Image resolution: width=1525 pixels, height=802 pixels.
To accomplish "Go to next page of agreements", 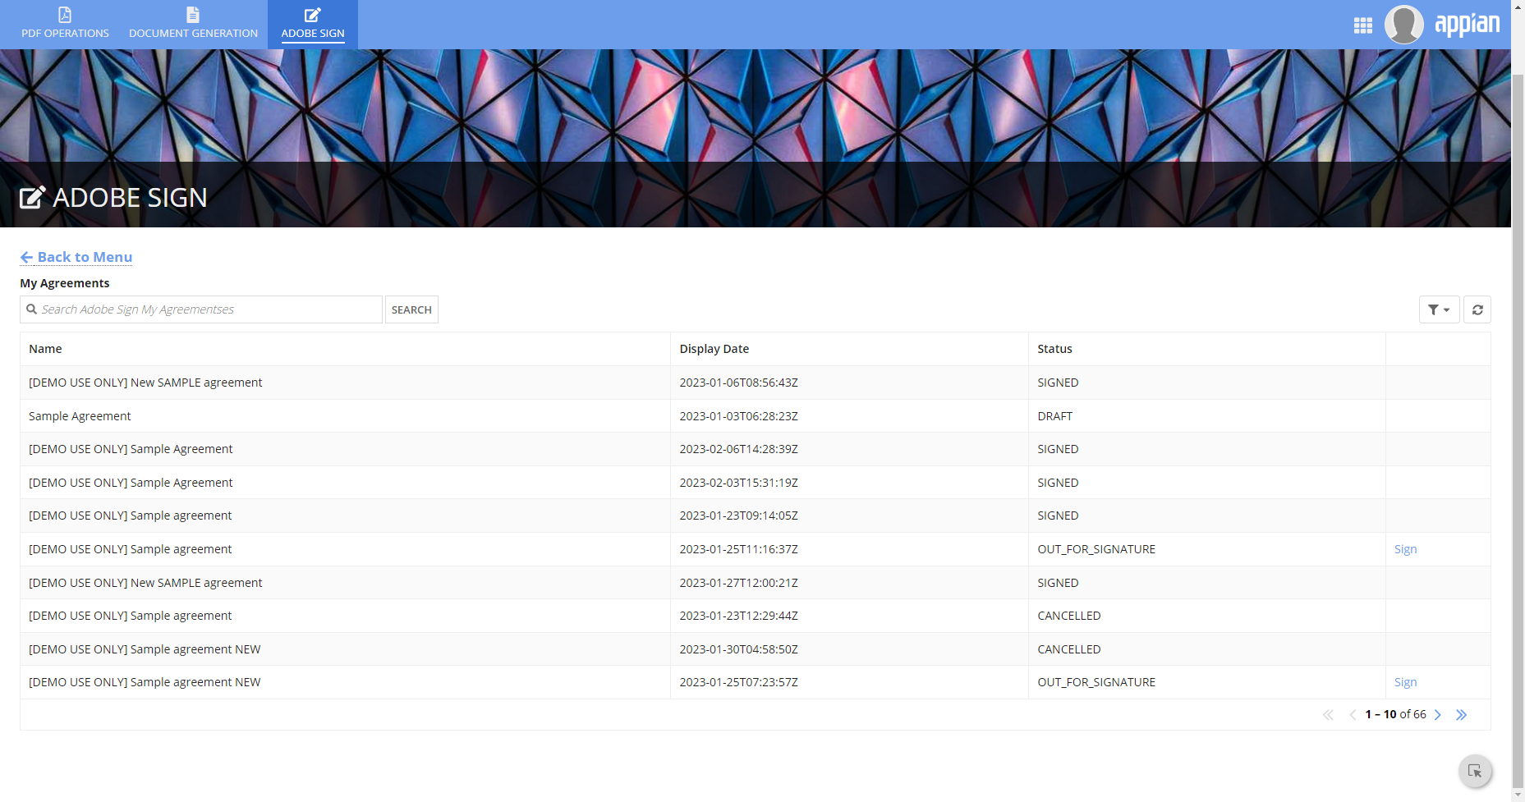I will pyautogui.click(x=1437, y=715).
